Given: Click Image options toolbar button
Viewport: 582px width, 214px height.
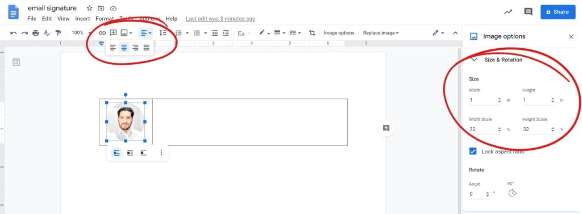Looking at the screenshot, I should pos(339,33).
